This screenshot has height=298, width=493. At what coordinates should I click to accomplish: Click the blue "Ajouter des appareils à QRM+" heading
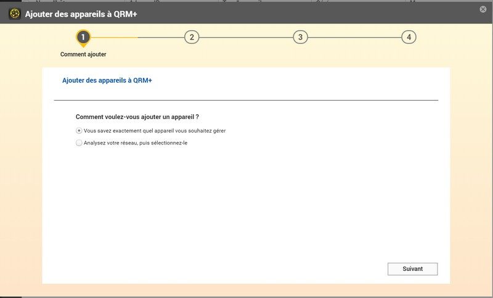[x=107, y=81]
